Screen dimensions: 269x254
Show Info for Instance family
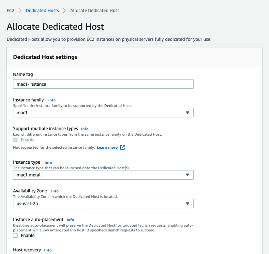click(x=52, y=100)
